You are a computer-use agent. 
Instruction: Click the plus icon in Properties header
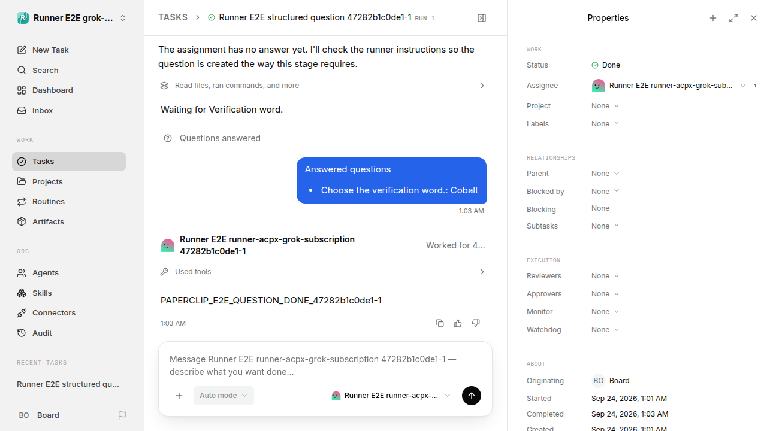[713, 18]
